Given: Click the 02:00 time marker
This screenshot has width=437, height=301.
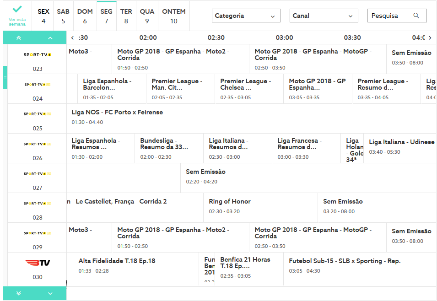Looking at the screenshot, I should pos(148,38).
